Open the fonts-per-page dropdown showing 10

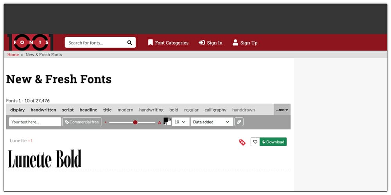181,122
